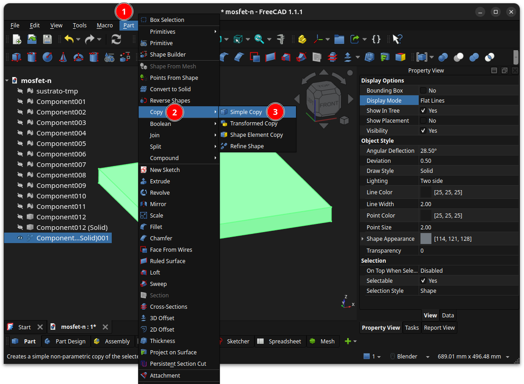
Task: Create a Box primitive
Action: click(16, 57)
